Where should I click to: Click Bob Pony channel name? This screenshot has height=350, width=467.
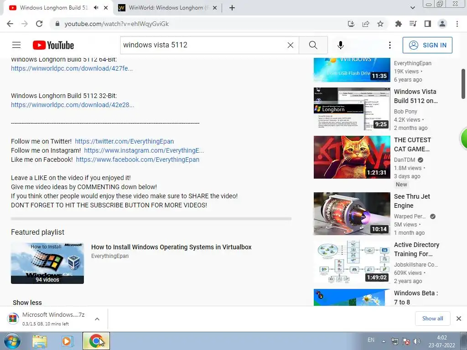click(x=405, y=111)
